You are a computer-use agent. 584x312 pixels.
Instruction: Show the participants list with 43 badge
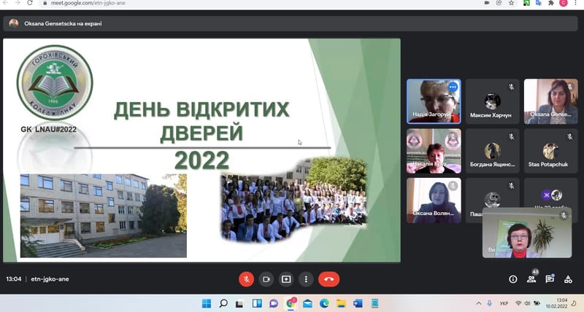[532, 278]
